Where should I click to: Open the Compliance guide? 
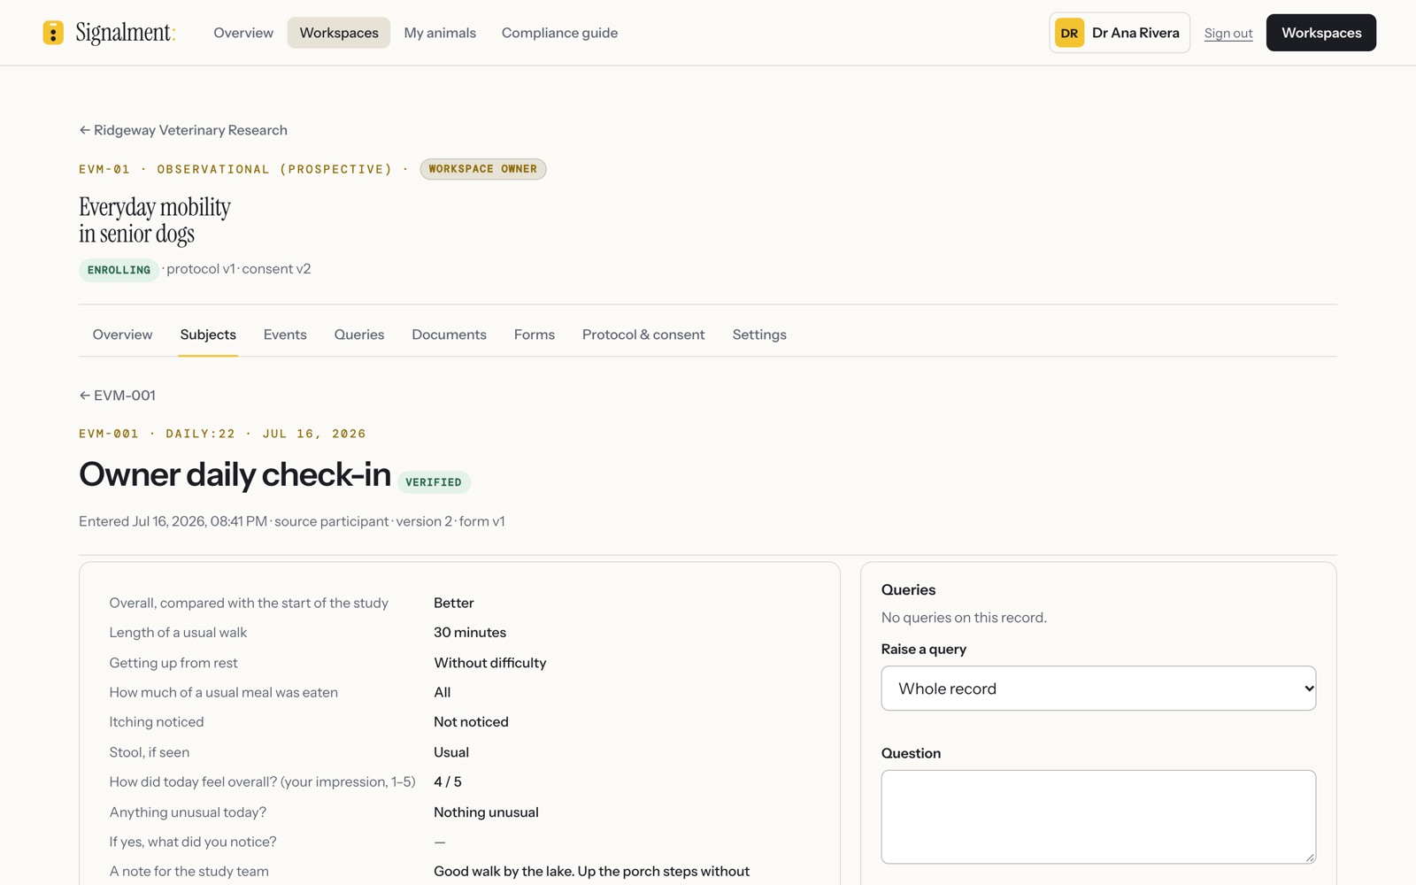pyautogui.click(x=559, y=33)
